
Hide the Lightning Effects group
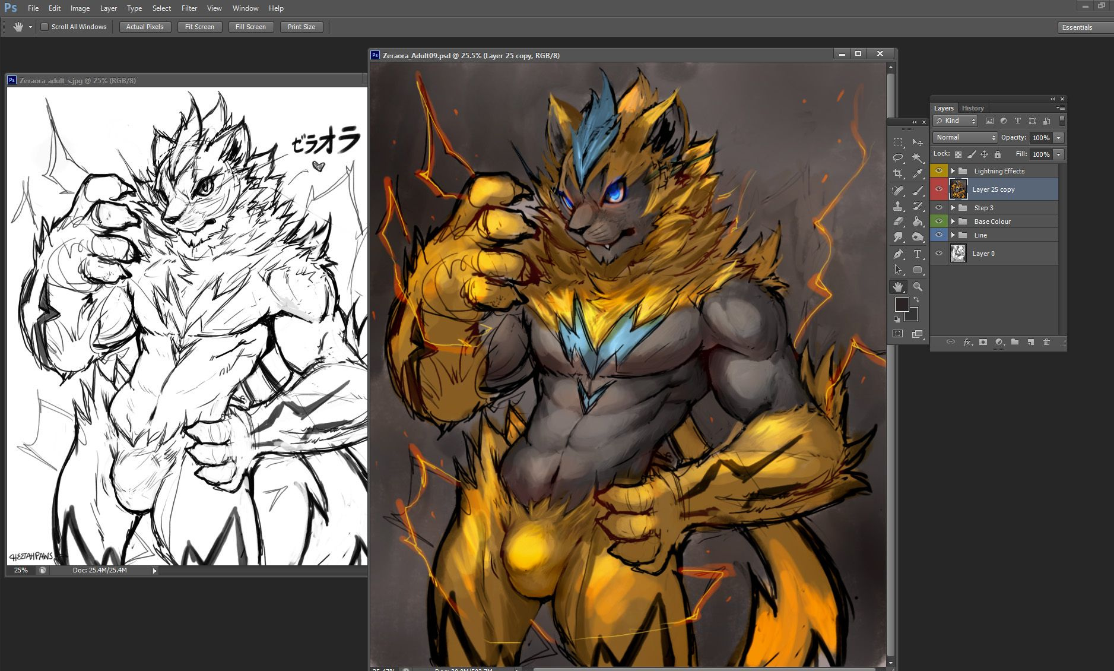point(939,171)
